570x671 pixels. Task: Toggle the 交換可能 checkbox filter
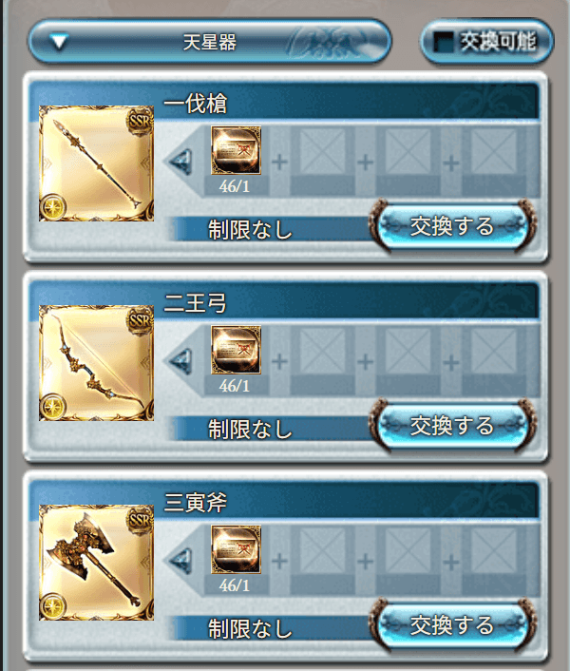point(486,42)
